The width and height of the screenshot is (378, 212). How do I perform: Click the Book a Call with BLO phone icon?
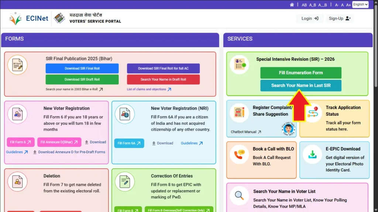pos(239,154)
